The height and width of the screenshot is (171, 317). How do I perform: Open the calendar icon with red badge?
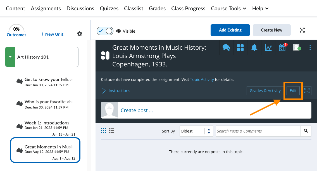(x=282, y=48)
